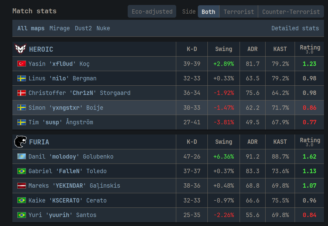Switch to the Mirage map tab
328x226 pixels.
click(60, 28)
